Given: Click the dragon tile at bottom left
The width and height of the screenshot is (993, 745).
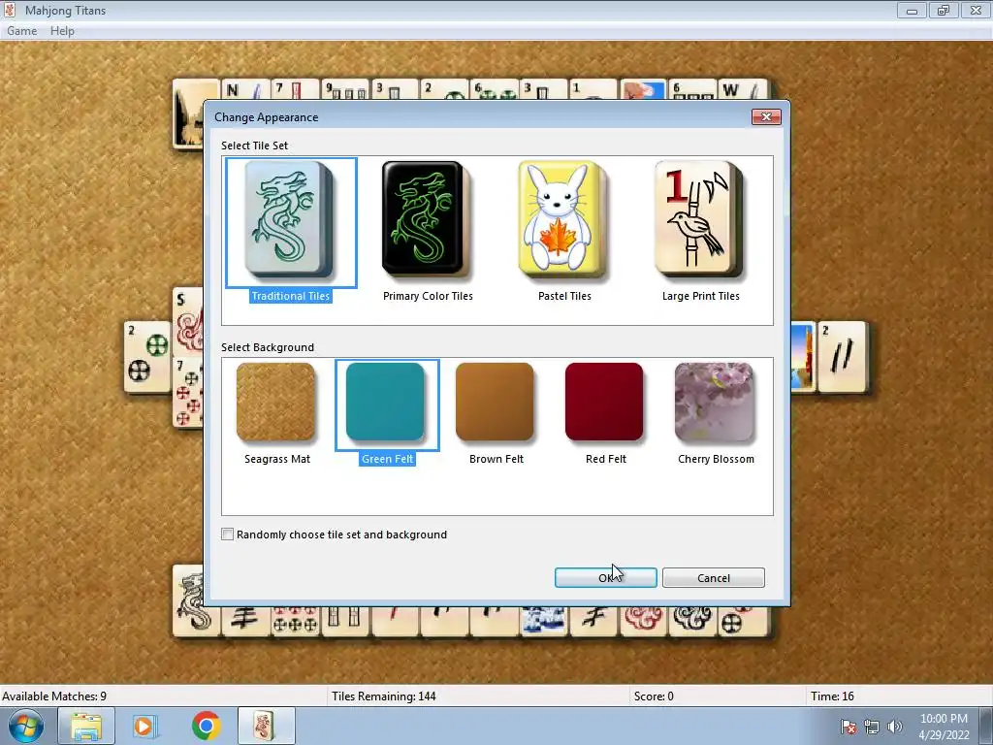Looking at the screenshot, I should (x=188, y=600).
